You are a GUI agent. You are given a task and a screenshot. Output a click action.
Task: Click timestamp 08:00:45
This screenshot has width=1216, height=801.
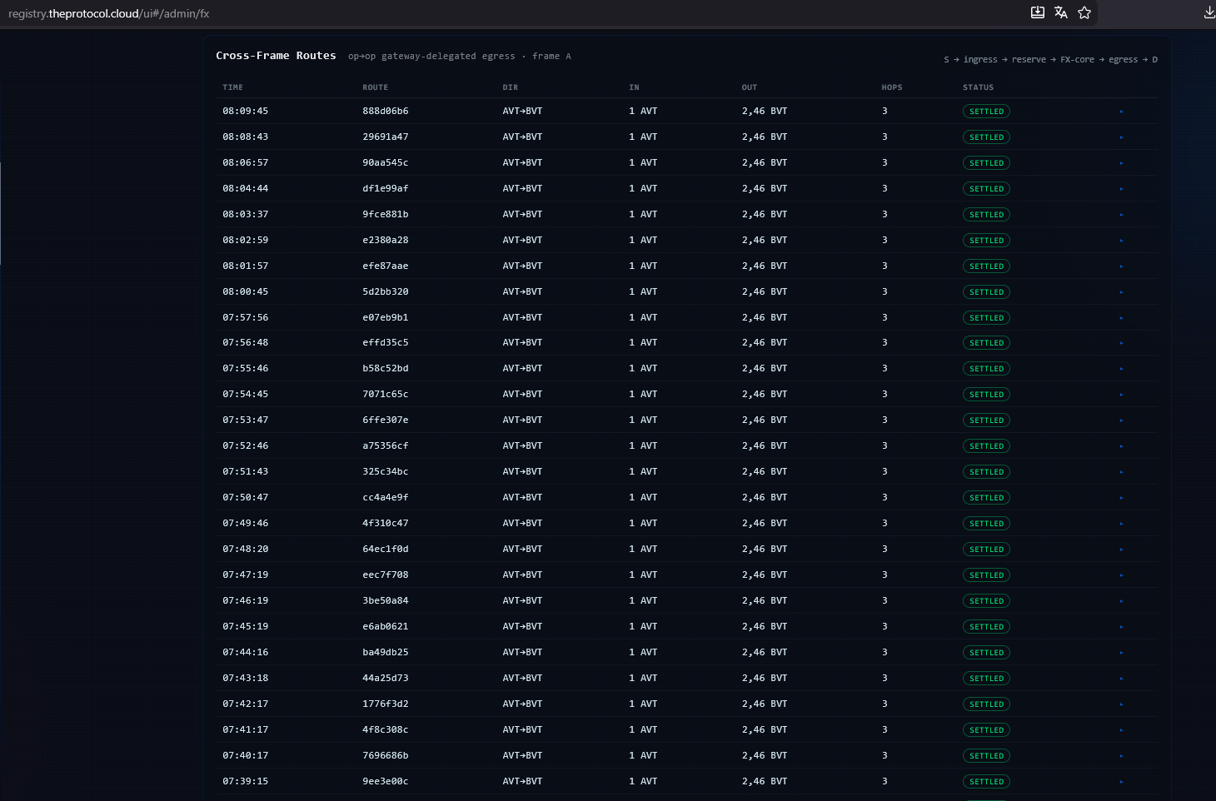tap(246, 292)
